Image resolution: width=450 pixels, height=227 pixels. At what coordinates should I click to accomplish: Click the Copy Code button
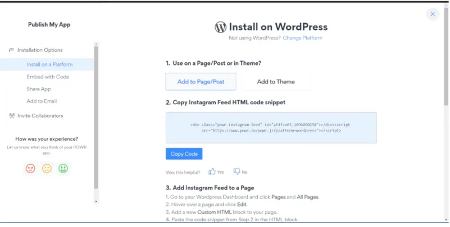(x=184, y=154)
